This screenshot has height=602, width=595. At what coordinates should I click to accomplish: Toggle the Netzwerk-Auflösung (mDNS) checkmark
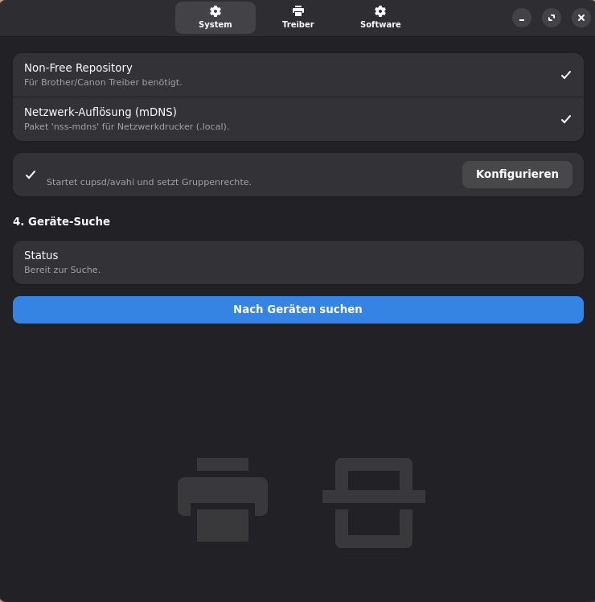566,119
